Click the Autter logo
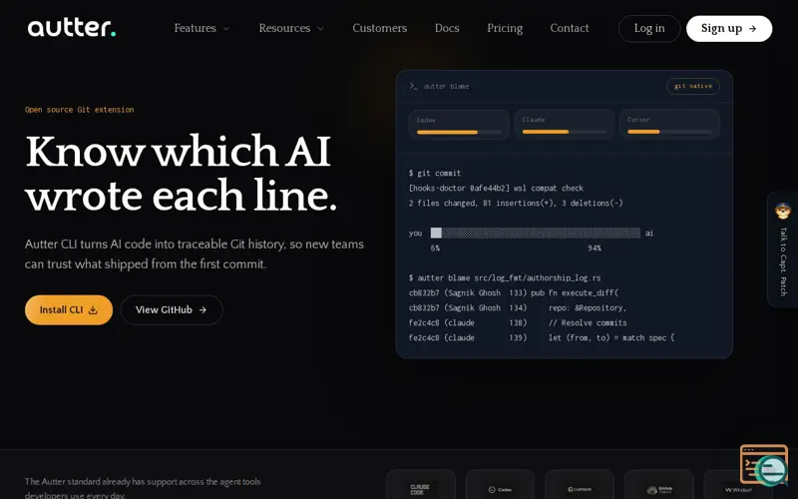The image size is (798, 499). point(72,28)
